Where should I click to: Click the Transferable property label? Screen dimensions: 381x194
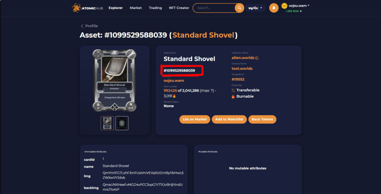(248, 90)
